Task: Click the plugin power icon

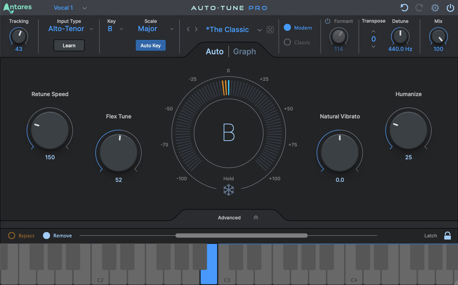Action: click(450, 8)
